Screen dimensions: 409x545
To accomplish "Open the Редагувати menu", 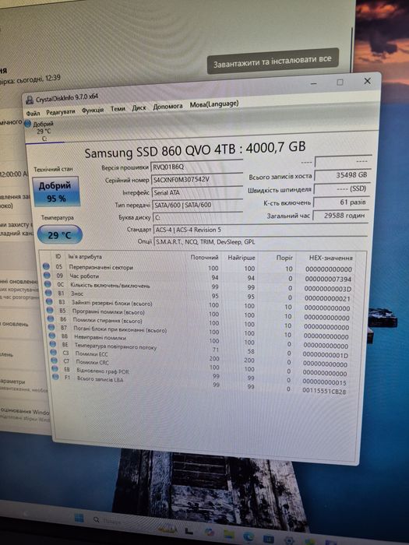I will (61, 112).
